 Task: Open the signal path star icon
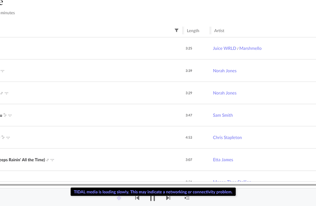coord(119,198)
